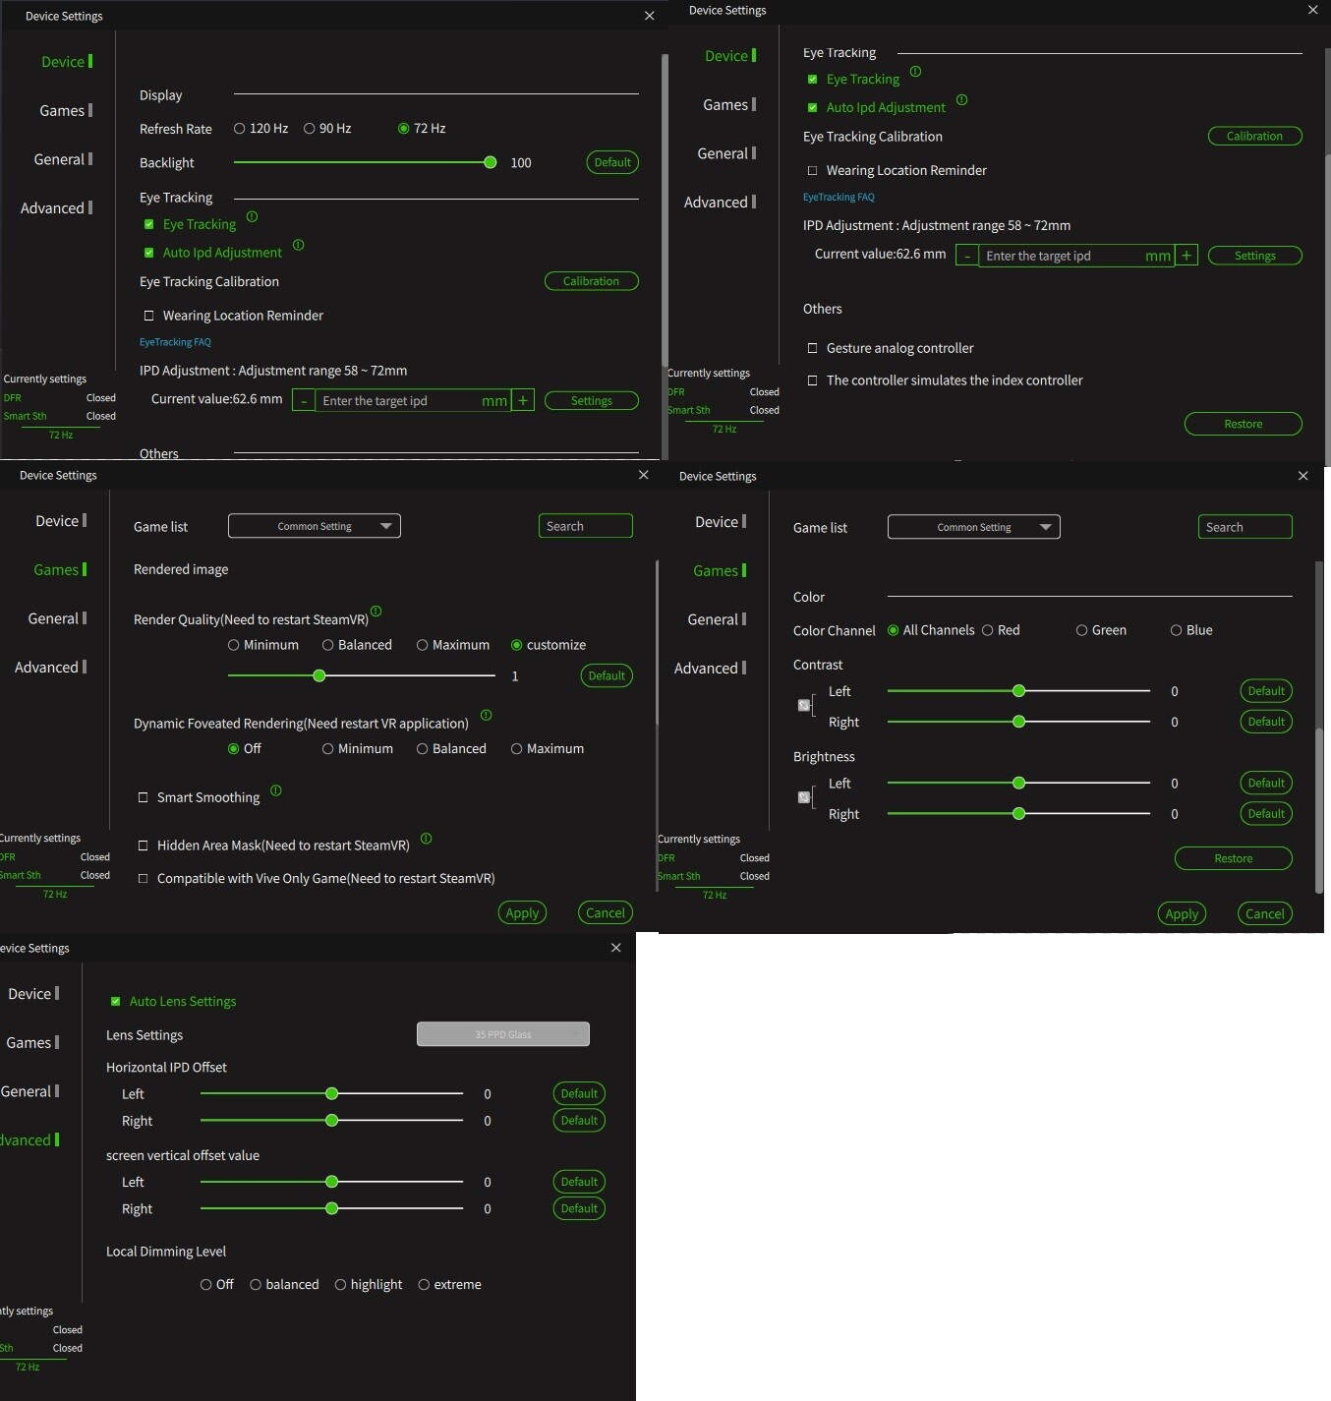Viewport: 1331px width, 1401px height.
Task: Uncheck the Auto Lens Settings checkbox
Action: point(116,1002)
